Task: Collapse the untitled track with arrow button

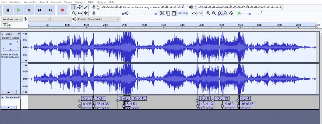Action: pos(8,92)
